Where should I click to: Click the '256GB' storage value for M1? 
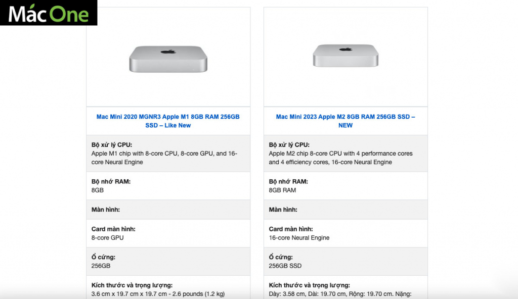click(x=101, y=266)
